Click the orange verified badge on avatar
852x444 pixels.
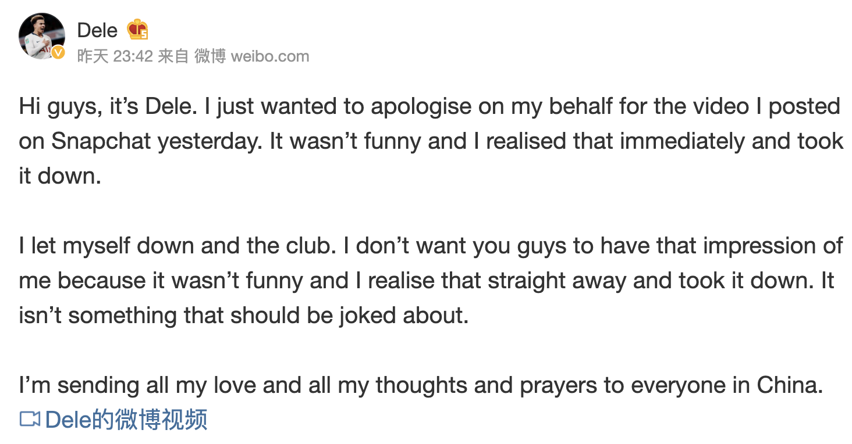[x=58, y=53]
